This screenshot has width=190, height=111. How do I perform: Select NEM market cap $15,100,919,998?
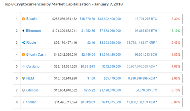click(65, 78)
